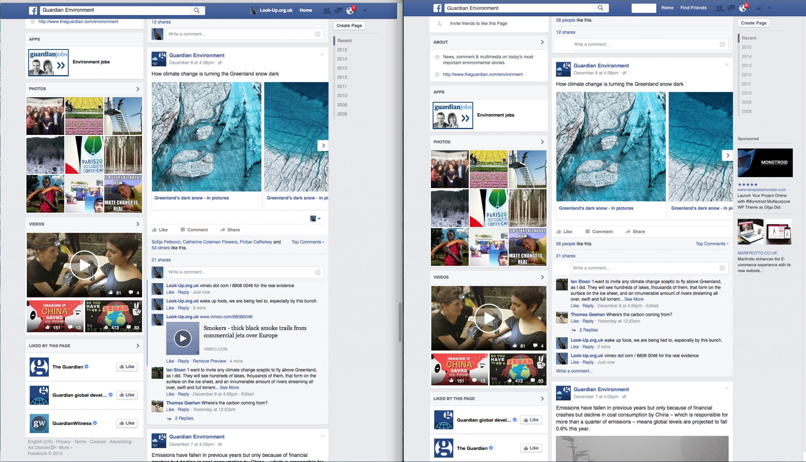Open post options chevron on left Greenland post

pos(322,55)
